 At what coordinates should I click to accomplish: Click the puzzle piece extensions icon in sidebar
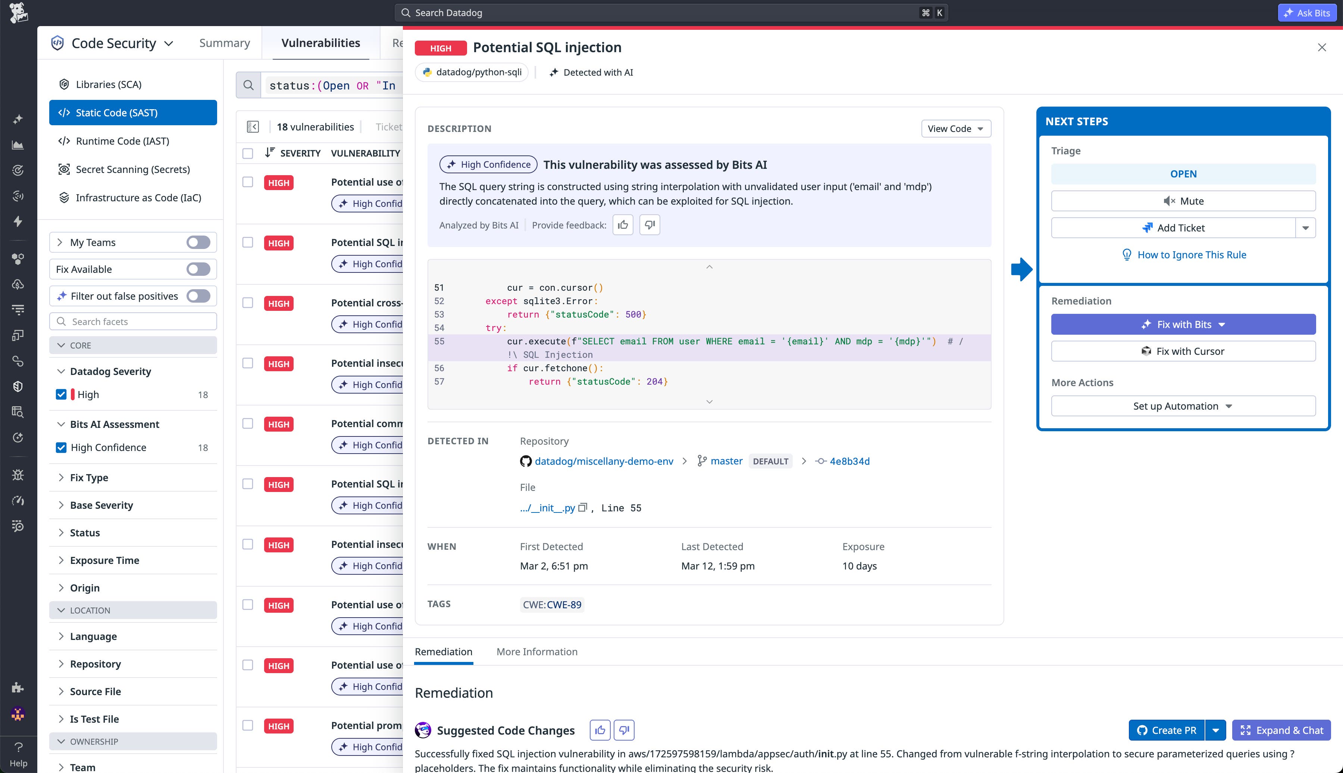pos(18,688)
